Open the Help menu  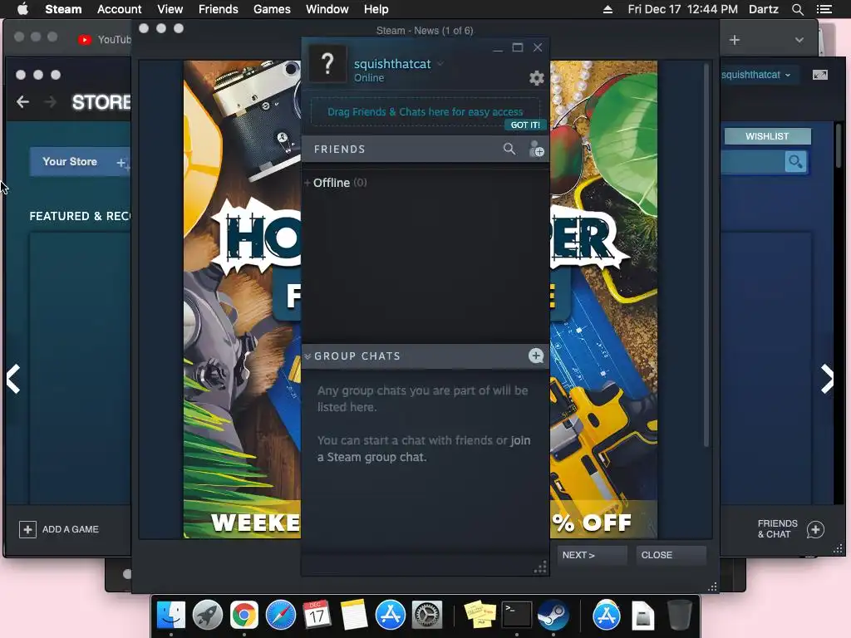376,9
